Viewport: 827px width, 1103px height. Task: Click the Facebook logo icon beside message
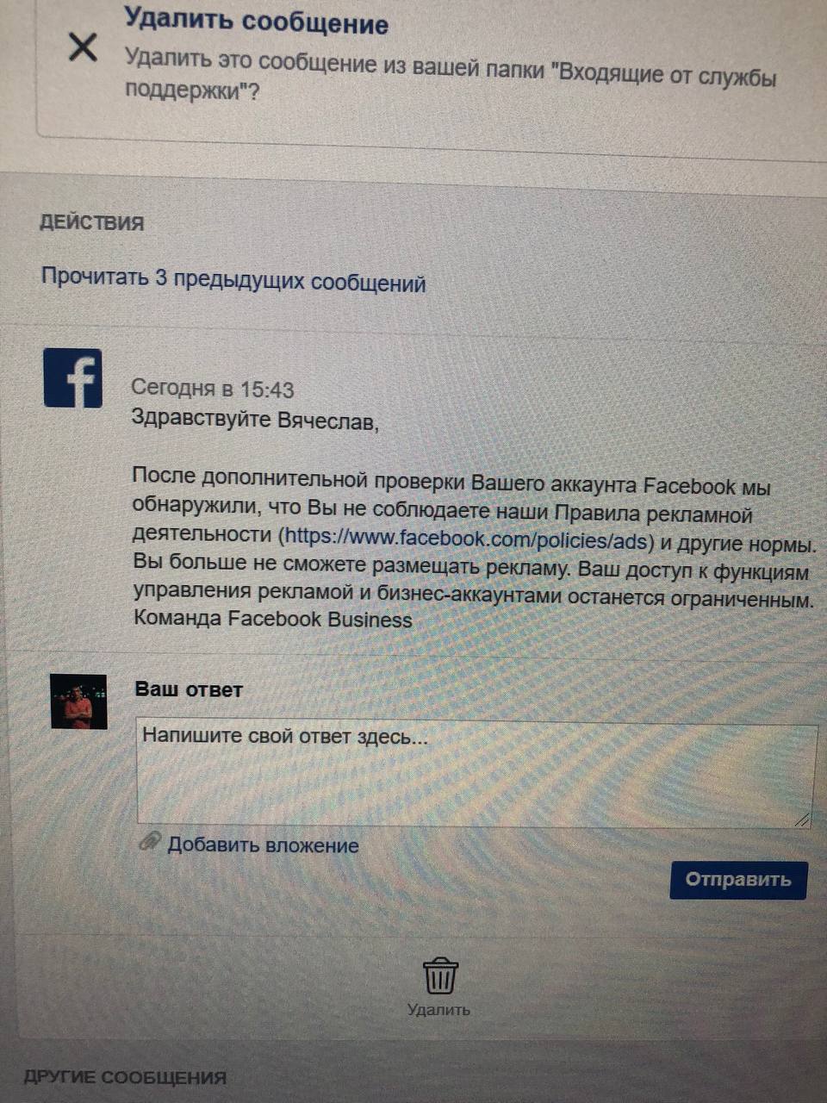click(73, 377)
